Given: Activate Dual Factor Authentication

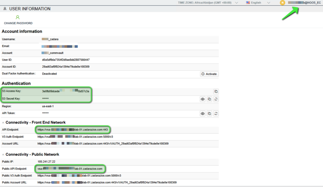Looking at the screenshot, I should (x=209, y=74).
